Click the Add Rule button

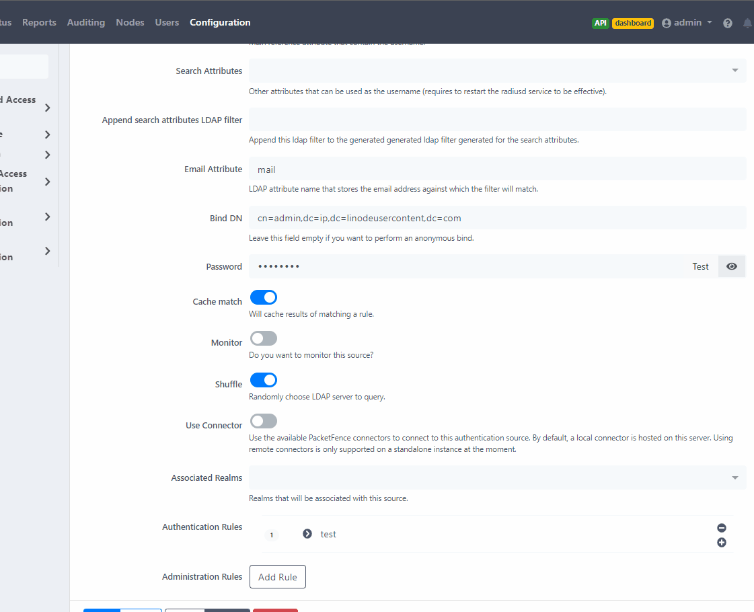tap(277, 576)
